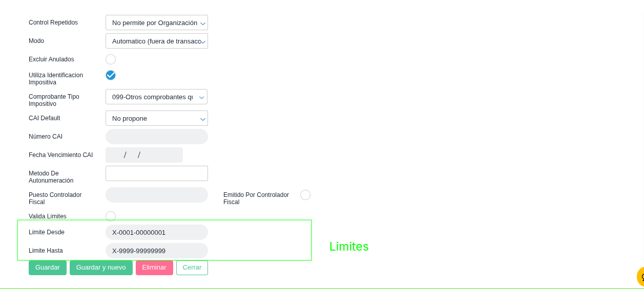The width and height of the screenshot is (644, 289).
Task: Focus the Número CAI field
Action: click(157, 137)
